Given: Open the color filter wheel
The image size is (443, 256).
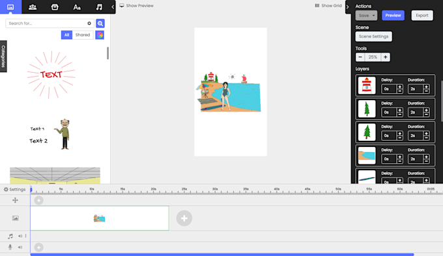Looking at the screenshot, I should pos(100,35).
